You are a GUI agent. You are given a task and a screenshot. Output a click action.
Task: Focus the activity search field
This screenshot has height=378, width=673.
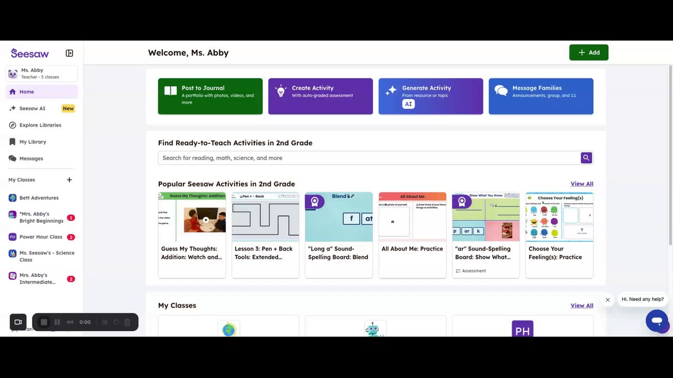pyautogui.click(x=369, y=158)
